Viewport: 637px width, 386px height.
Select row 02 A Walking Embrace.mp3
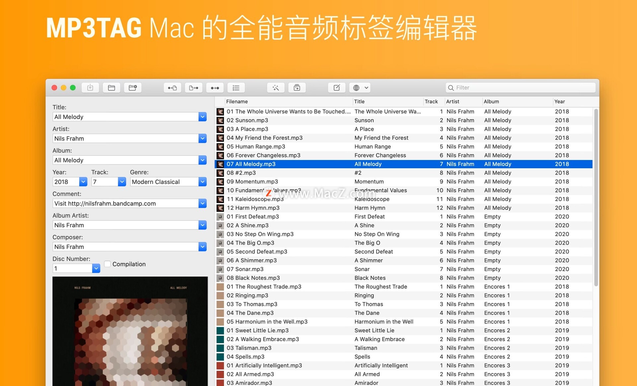tap(404, 339)
